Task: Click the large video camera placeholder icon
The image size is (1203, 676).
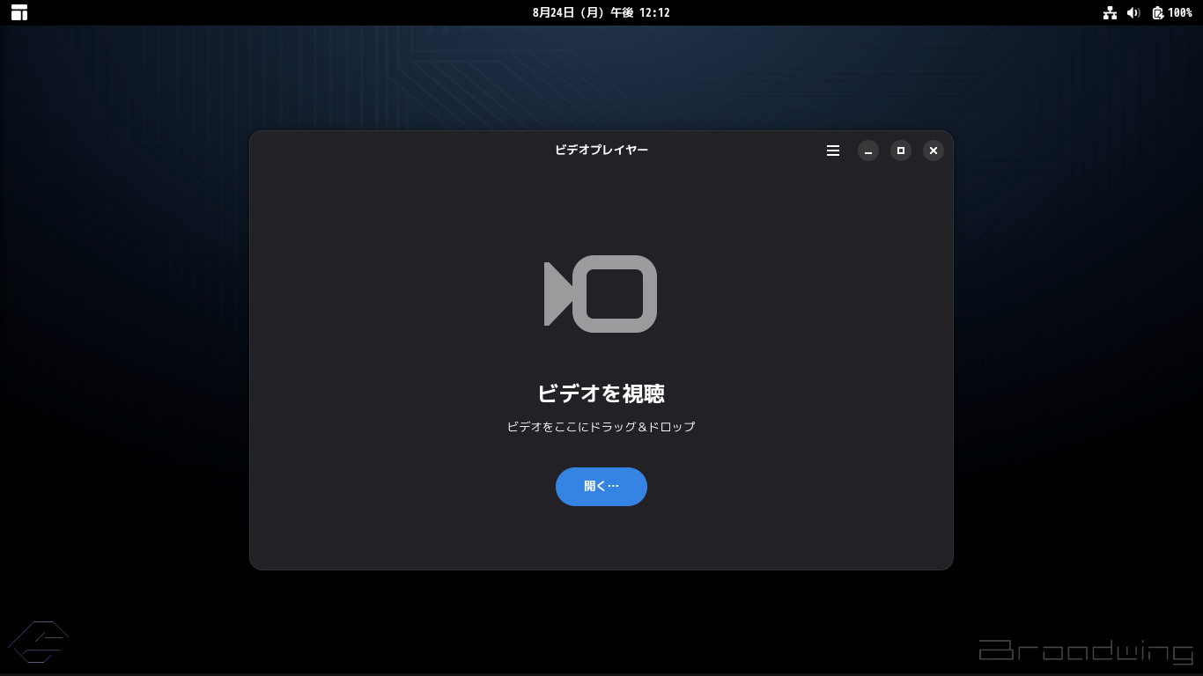Action: (601, 294)
